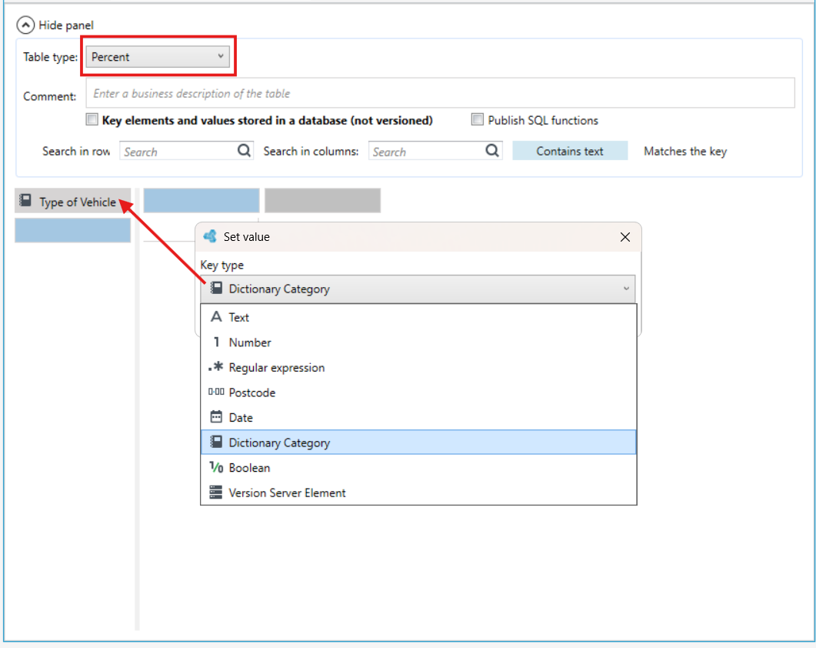This screenshot has height=648, width=816.
Task: Choose Text from the Key type list
Action: click(x=418, y=317)
